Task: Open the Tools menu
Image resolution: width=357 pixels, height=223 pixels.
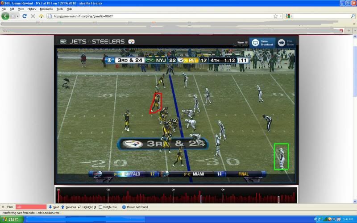Action: 60,9
